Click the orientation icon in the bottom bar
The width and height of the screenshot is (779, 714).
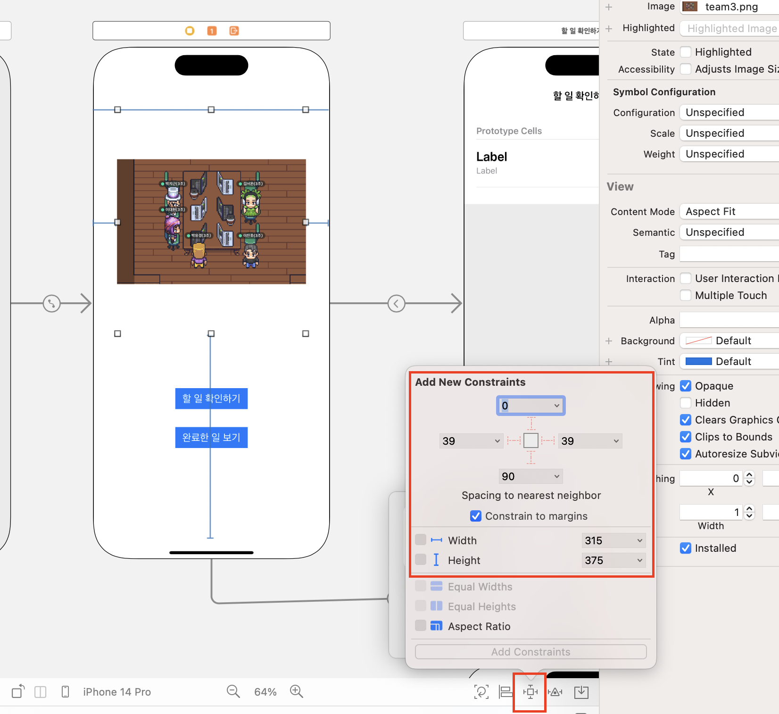(18, 691)
